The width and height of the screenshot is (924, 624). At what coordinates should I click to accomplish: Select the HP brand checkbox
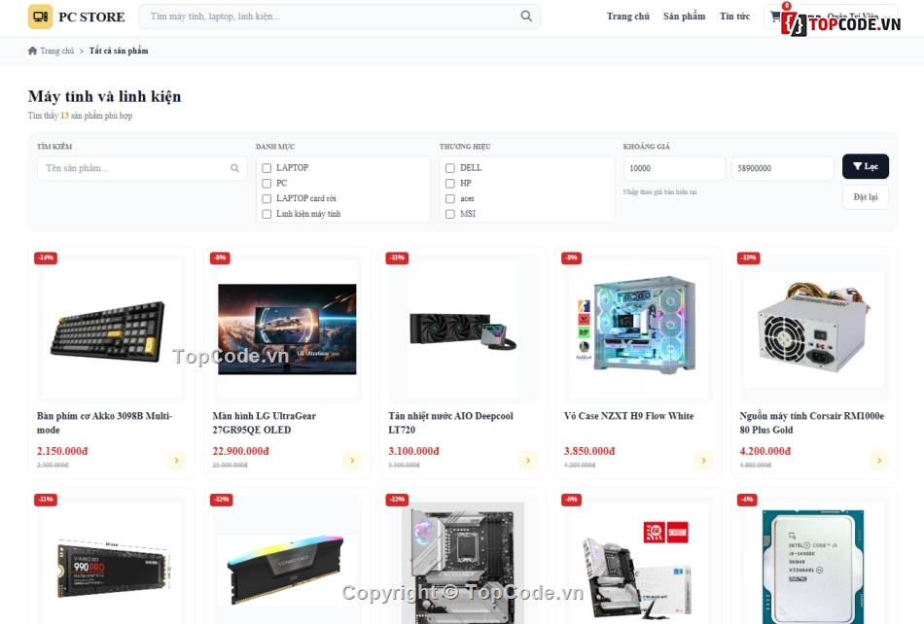450,184
